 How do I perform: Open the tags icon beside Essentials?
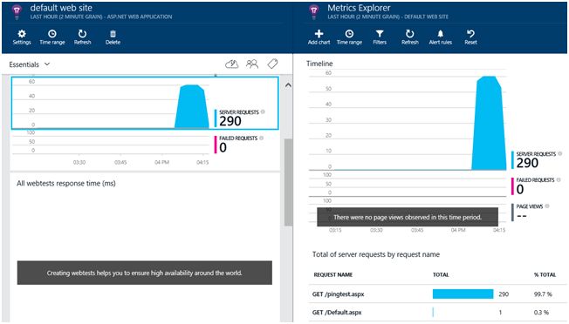[x=272, y=64]
